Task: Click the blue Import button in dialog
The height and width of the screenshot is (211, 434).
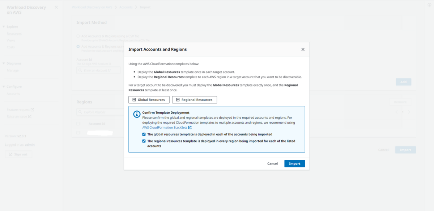Action: point(294,163)
